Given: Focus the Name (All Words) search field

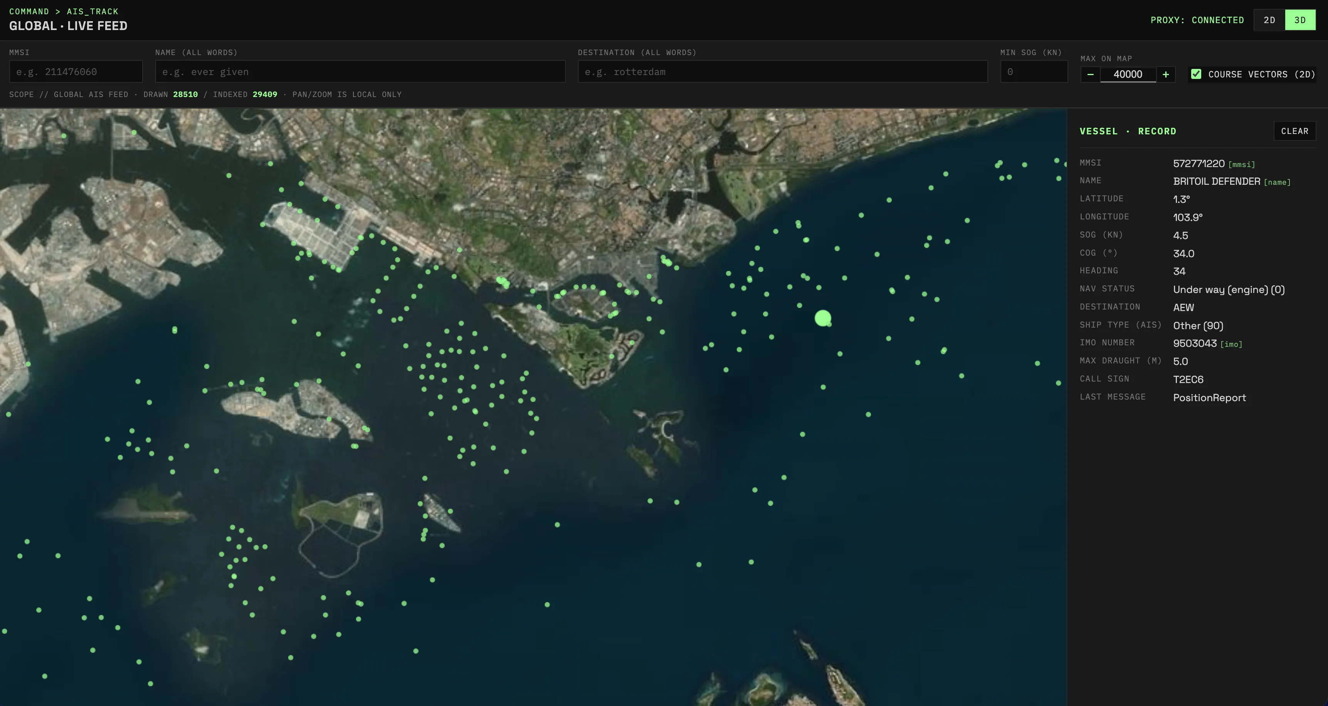Looking at the screenshot, I should [360, 72].
